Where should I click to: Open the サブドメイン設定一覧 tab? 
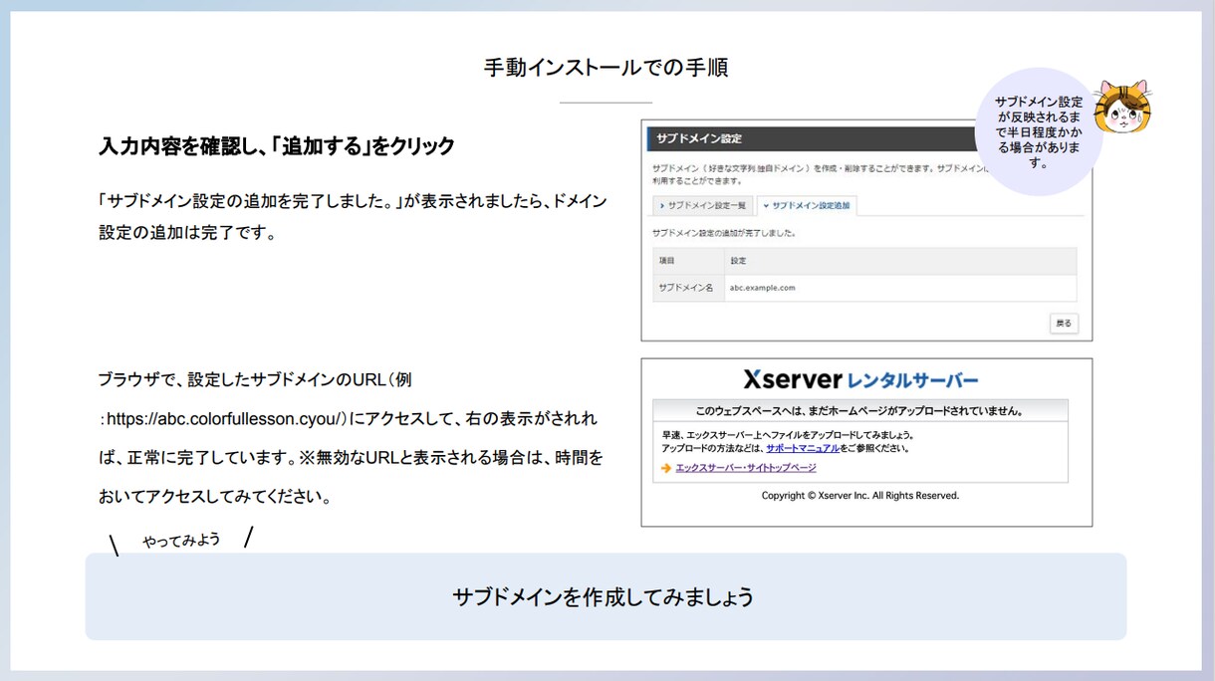pyautogui.click(x=702, y=205)
